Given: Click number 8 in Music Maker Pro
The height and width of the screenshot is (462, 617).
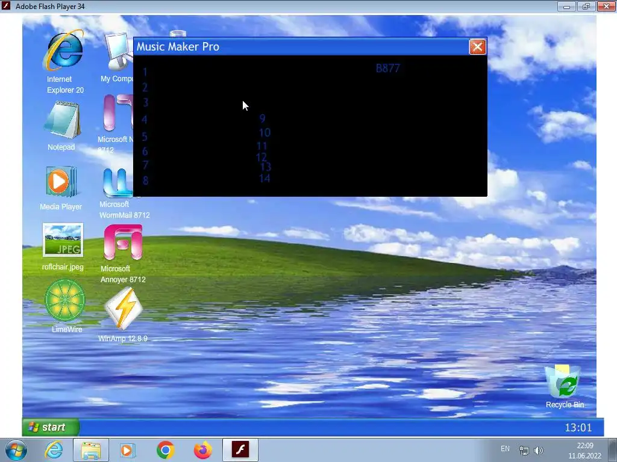Looking at the screenshot, I should (146, 180).
